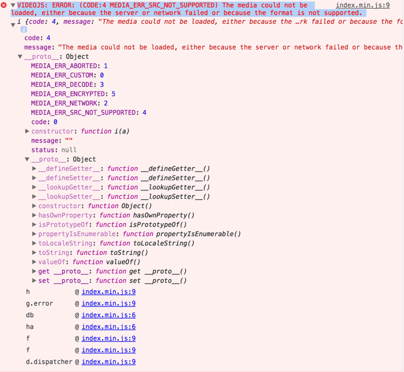The height and width of the screenshot is (372, 404).
Task: Click the red error icon
Action: coord(4,5)
